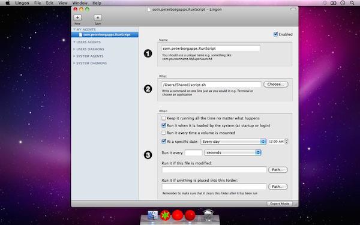Check Keep it running all the time
360x225 pixels.
[x=163, y=118]
